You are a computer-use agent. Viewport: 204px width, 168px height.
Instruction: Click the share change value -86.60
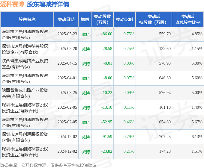click(x=107, y=34)
